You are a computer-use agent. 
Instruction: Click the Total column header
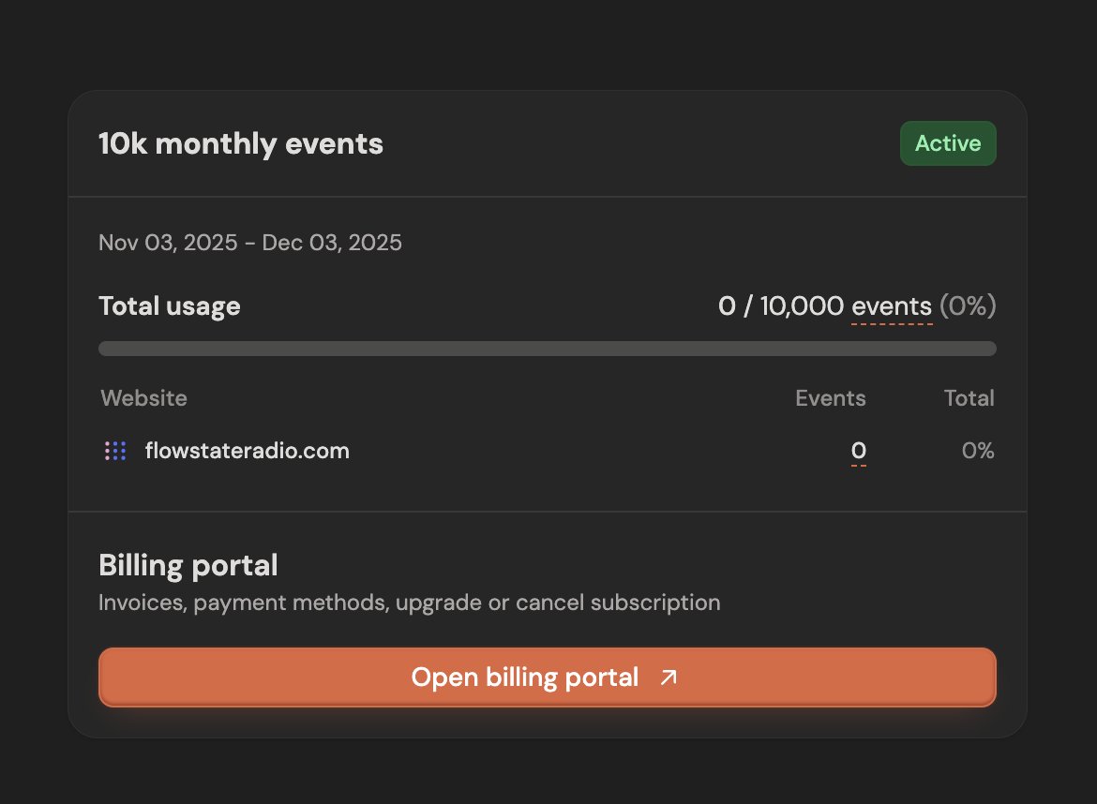click(969, 398)
